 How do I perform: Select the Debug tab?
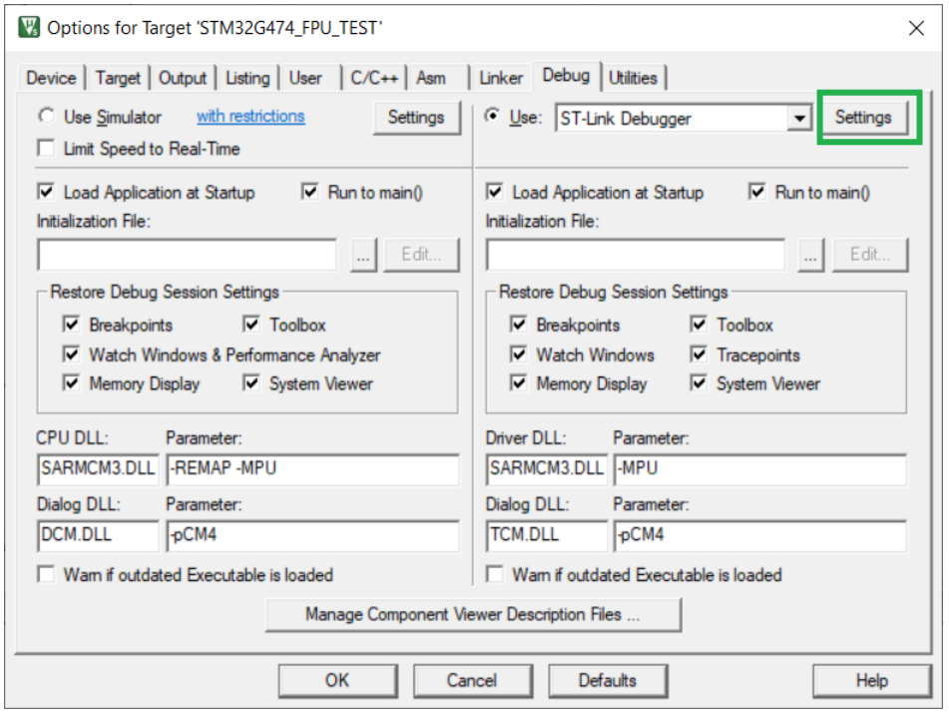(566, 76)
